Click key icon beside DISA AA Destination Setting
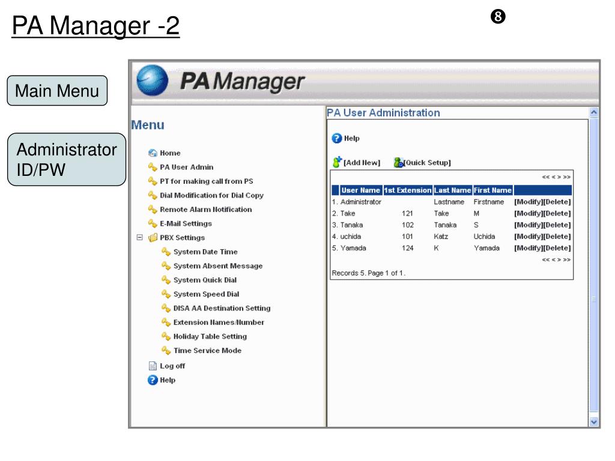Screen dimensions: 615x461 tap(166, 308)
